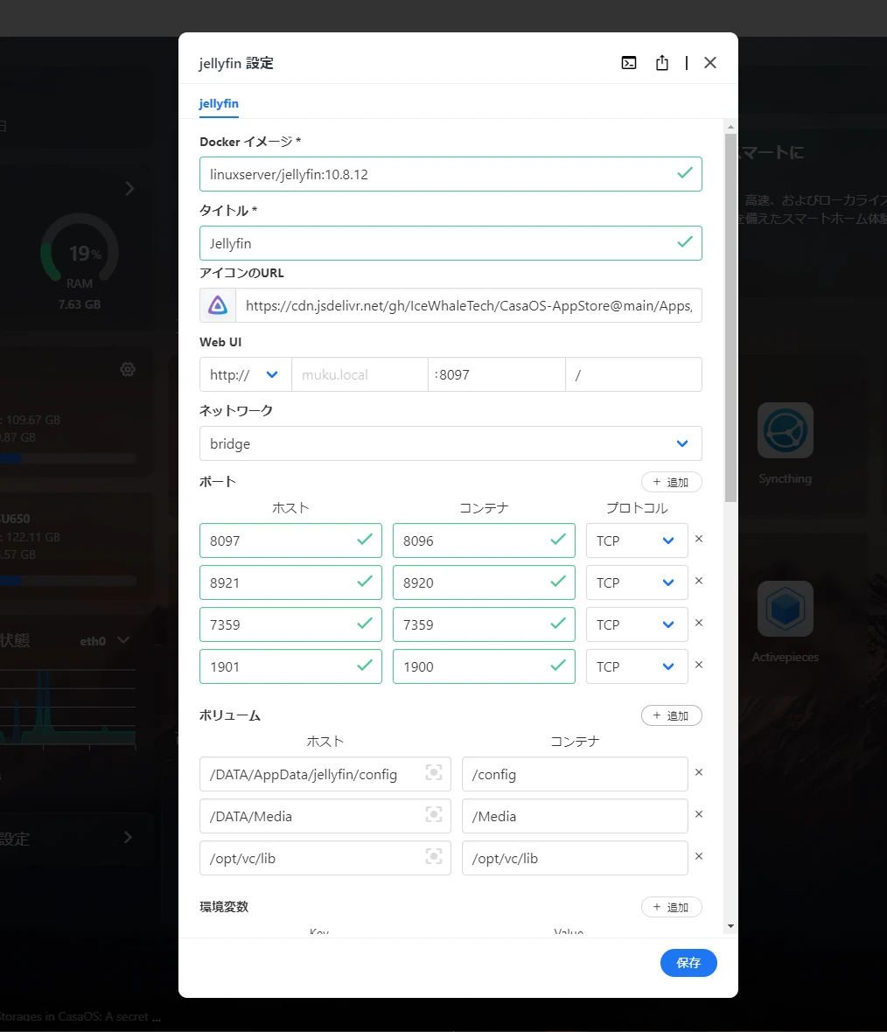Click the scrollbar down arrow

click(730, 926)
